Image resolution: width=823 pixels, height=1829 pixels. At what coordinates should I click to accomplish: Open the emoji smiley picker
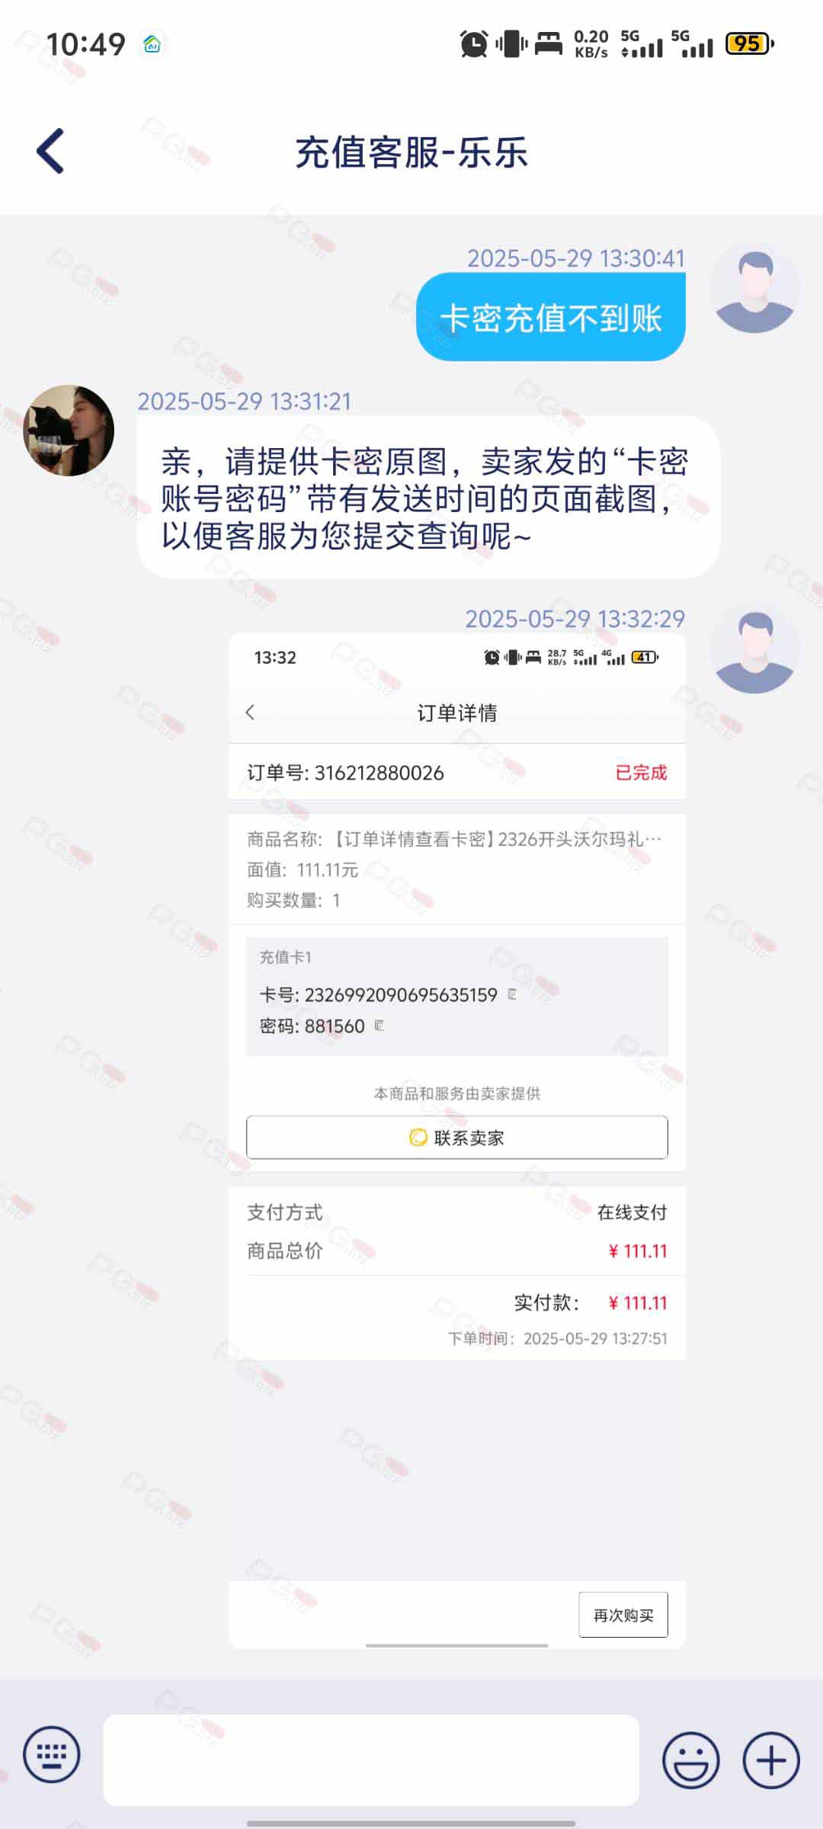pyautogui.click(x=690, y=1760)
